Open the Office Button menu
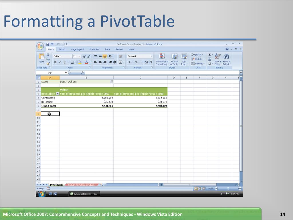Viewport: 293px width, 220px height. 40,46
